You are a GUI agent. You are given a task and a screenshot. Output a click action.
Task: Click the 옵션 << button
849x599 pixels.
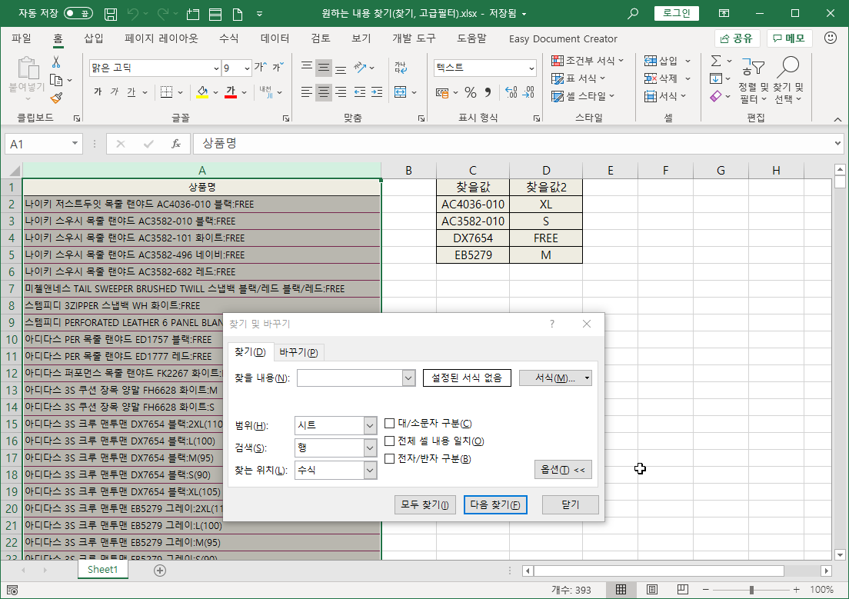(x=563, y=470)
